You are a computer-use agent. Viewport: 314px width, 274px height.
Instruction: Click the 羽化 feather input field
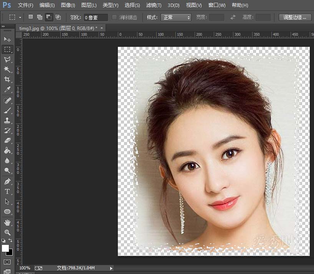click(96, 18)
